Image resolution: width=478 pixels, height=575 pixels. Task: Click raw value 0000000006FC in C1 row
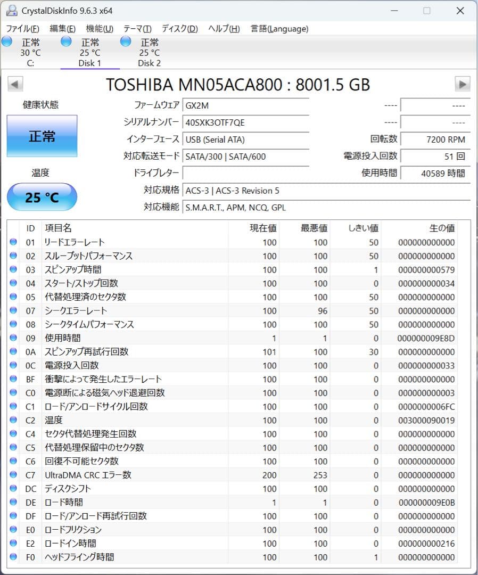click(x=426, y=407)
